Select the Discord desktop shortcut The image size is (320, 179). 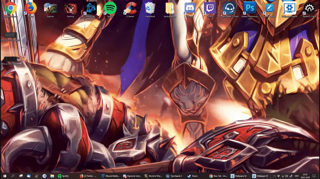[x=190, y=9]
